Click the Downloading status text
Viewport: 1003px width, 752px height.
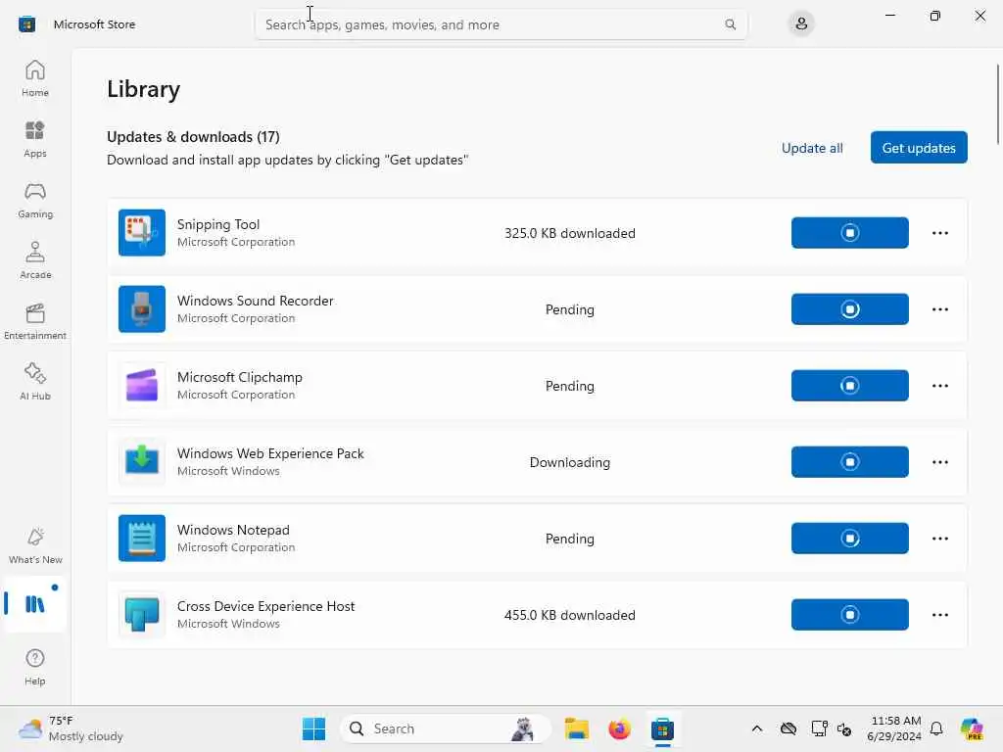(x=569, y=462)
